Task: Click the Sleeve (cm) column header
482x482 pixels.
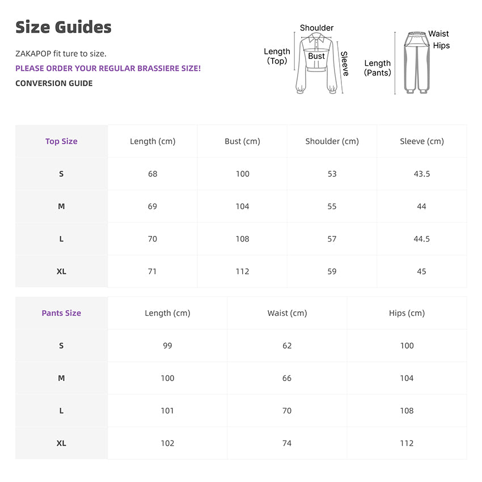Action: [x=421, y=141]
